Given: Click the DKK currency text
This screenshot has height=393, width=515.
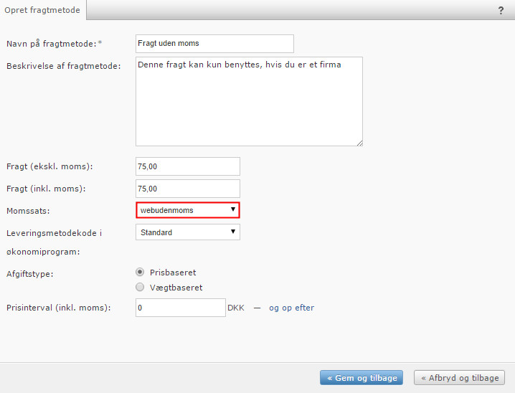Looking at the screenshot, I should (235, 308).
